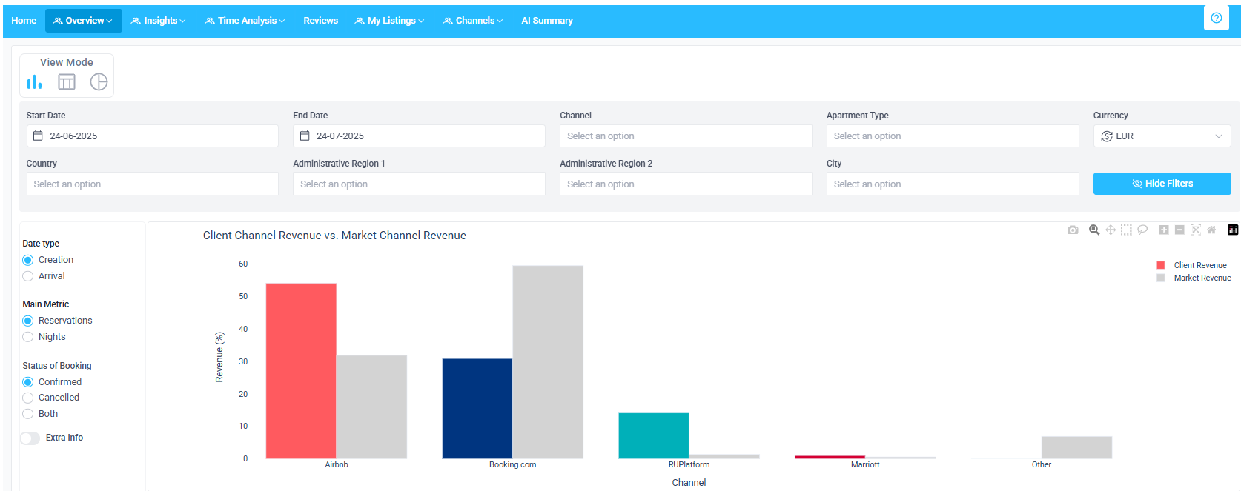Switch to pie chart view mode
The image size is (1241, 491).
point(99,82)
